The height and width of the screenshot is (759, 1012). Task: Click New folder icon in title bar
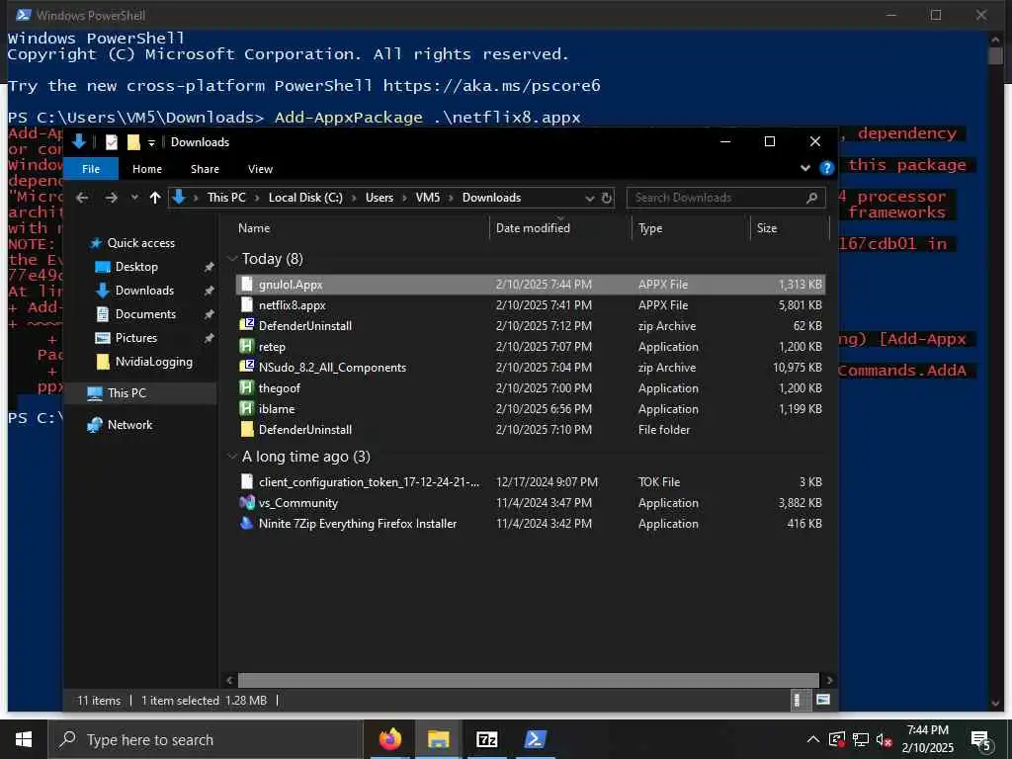click(x=133, y=142)
